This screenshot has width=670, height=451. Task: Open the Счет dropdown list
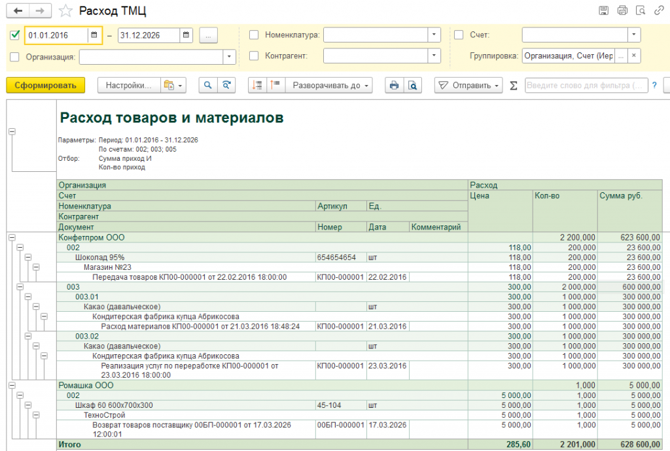tap(633, 35)
